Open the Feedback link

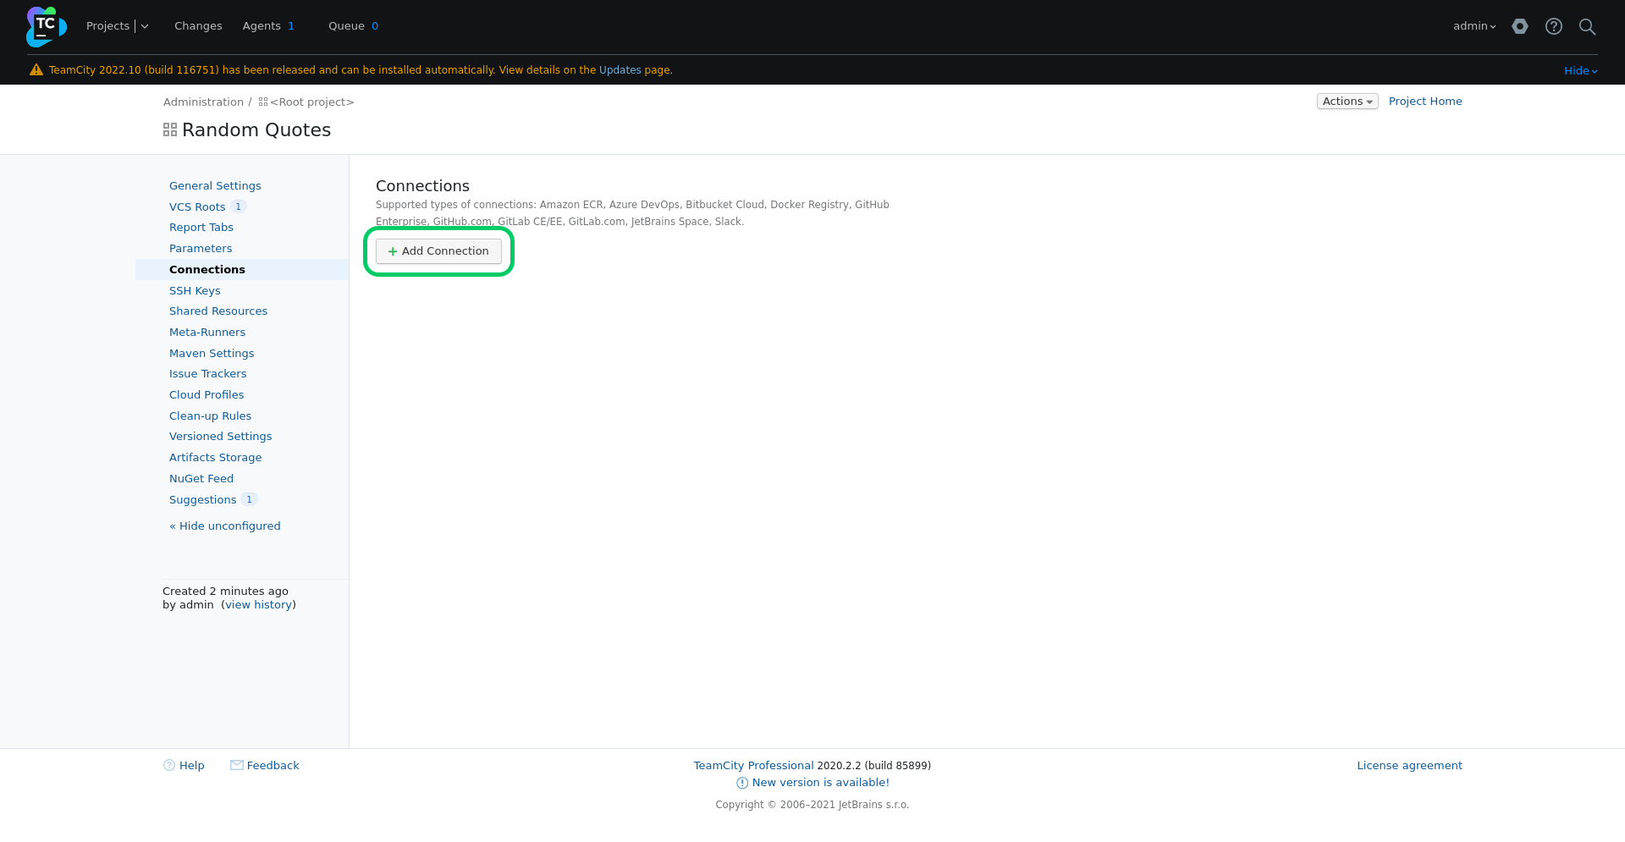point(273,766)
